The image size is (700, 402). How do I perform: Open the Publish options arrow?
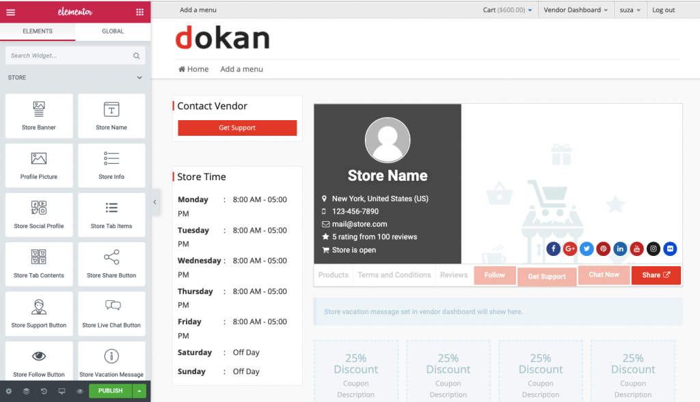pyautogui.click(x=139, y=391)
